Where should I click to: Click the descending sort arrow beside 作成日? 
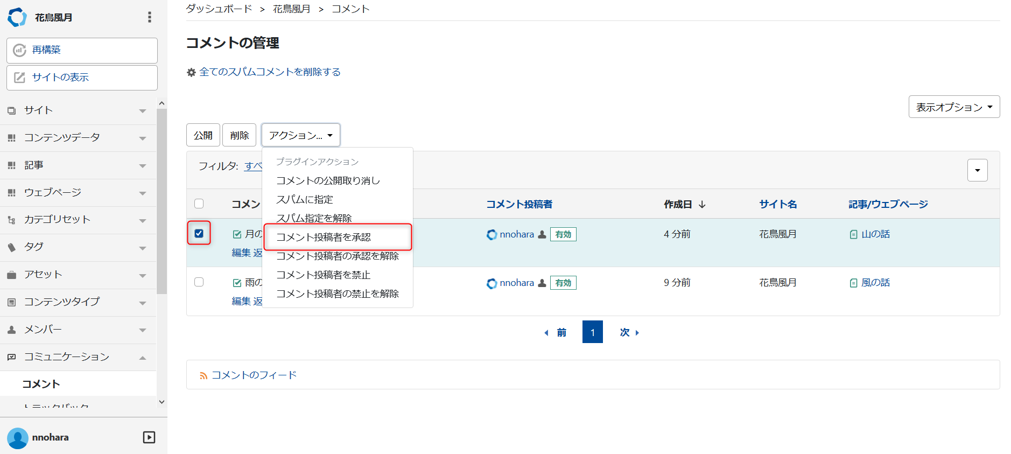click(x=702, y=205)
